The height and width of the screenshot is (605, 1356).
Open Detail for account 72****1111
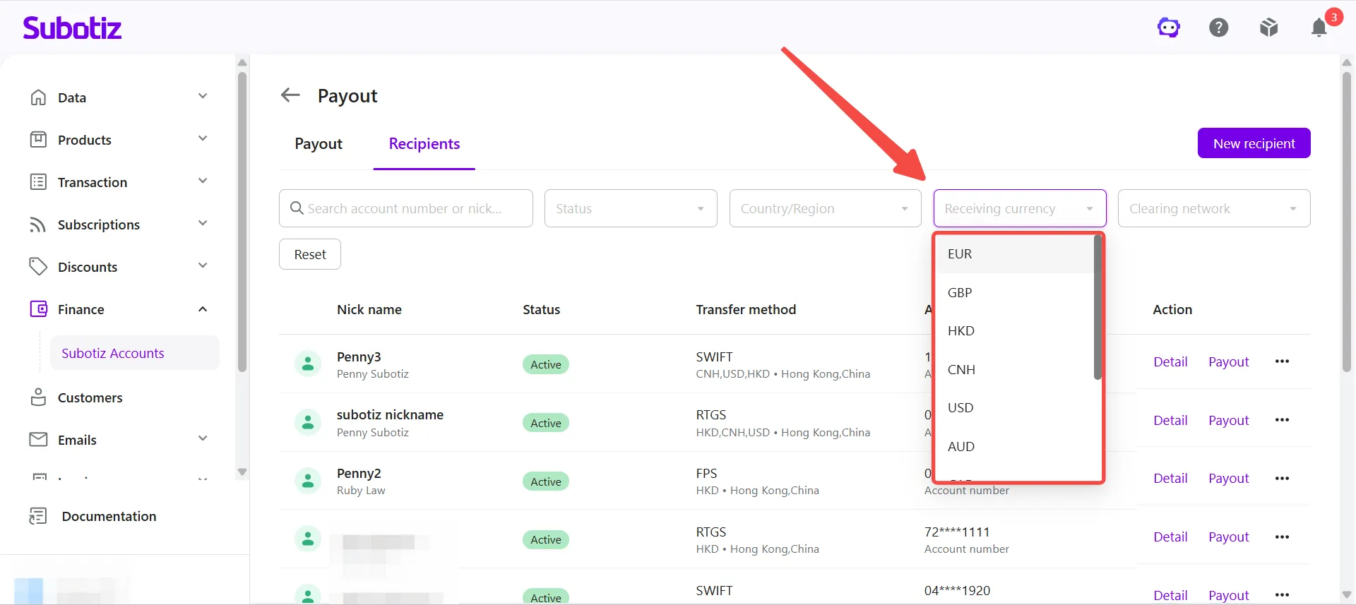point(1170,537)
